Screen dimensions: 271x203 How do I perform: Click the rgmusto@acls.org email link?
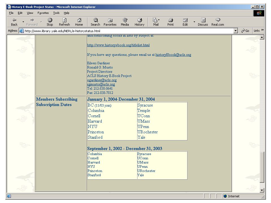[101, 84]
